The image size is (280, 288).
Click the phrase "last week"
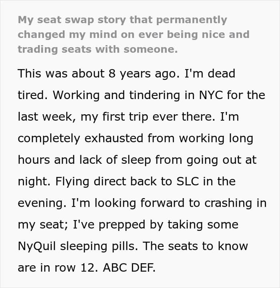pos(47,117)
